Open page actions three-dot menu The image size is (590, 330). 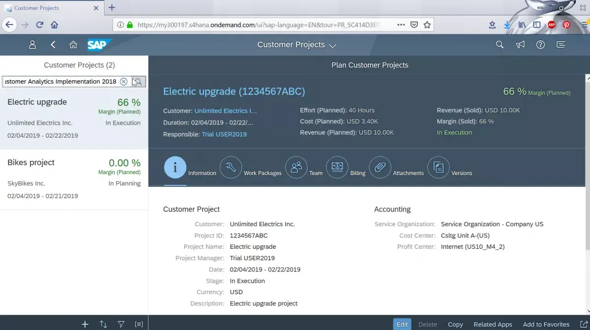tap(401, 25)
